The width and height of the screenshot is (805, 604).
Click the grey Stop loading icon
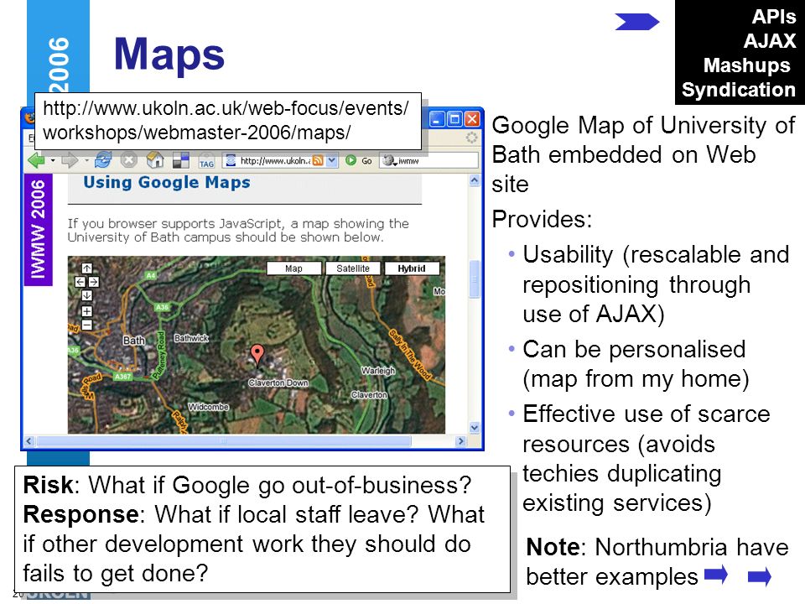coord(129,160)
